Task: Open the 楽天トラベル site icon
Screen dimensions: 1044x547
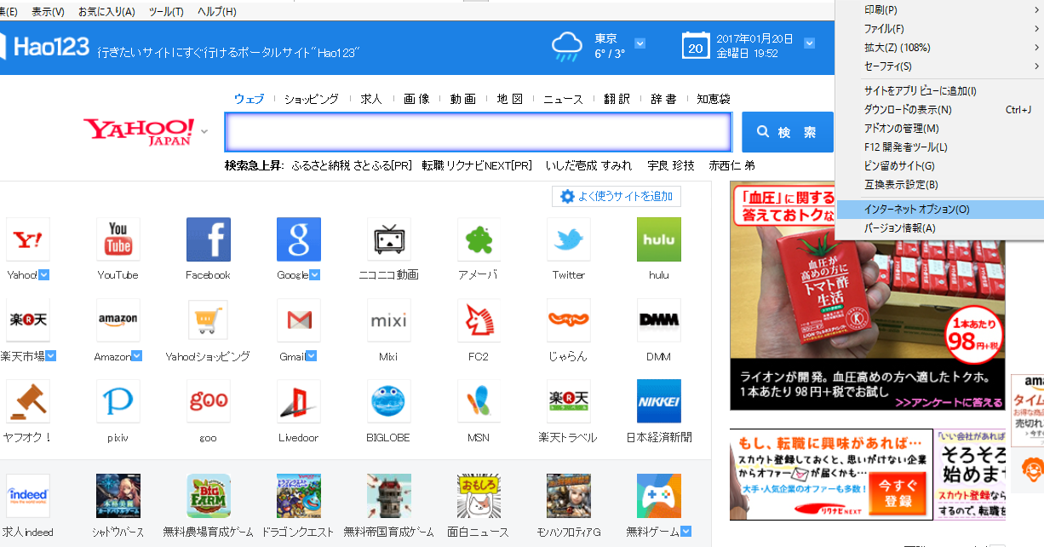Action: tap(569, 401)
